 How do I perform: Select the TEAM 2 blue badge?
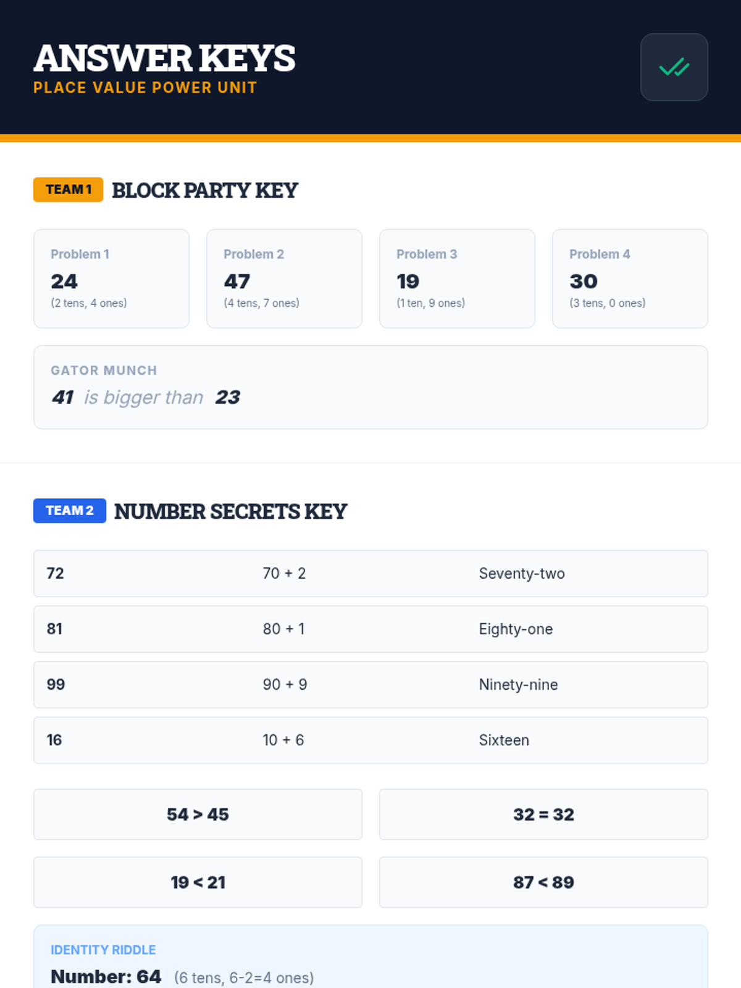coord(70,511)
